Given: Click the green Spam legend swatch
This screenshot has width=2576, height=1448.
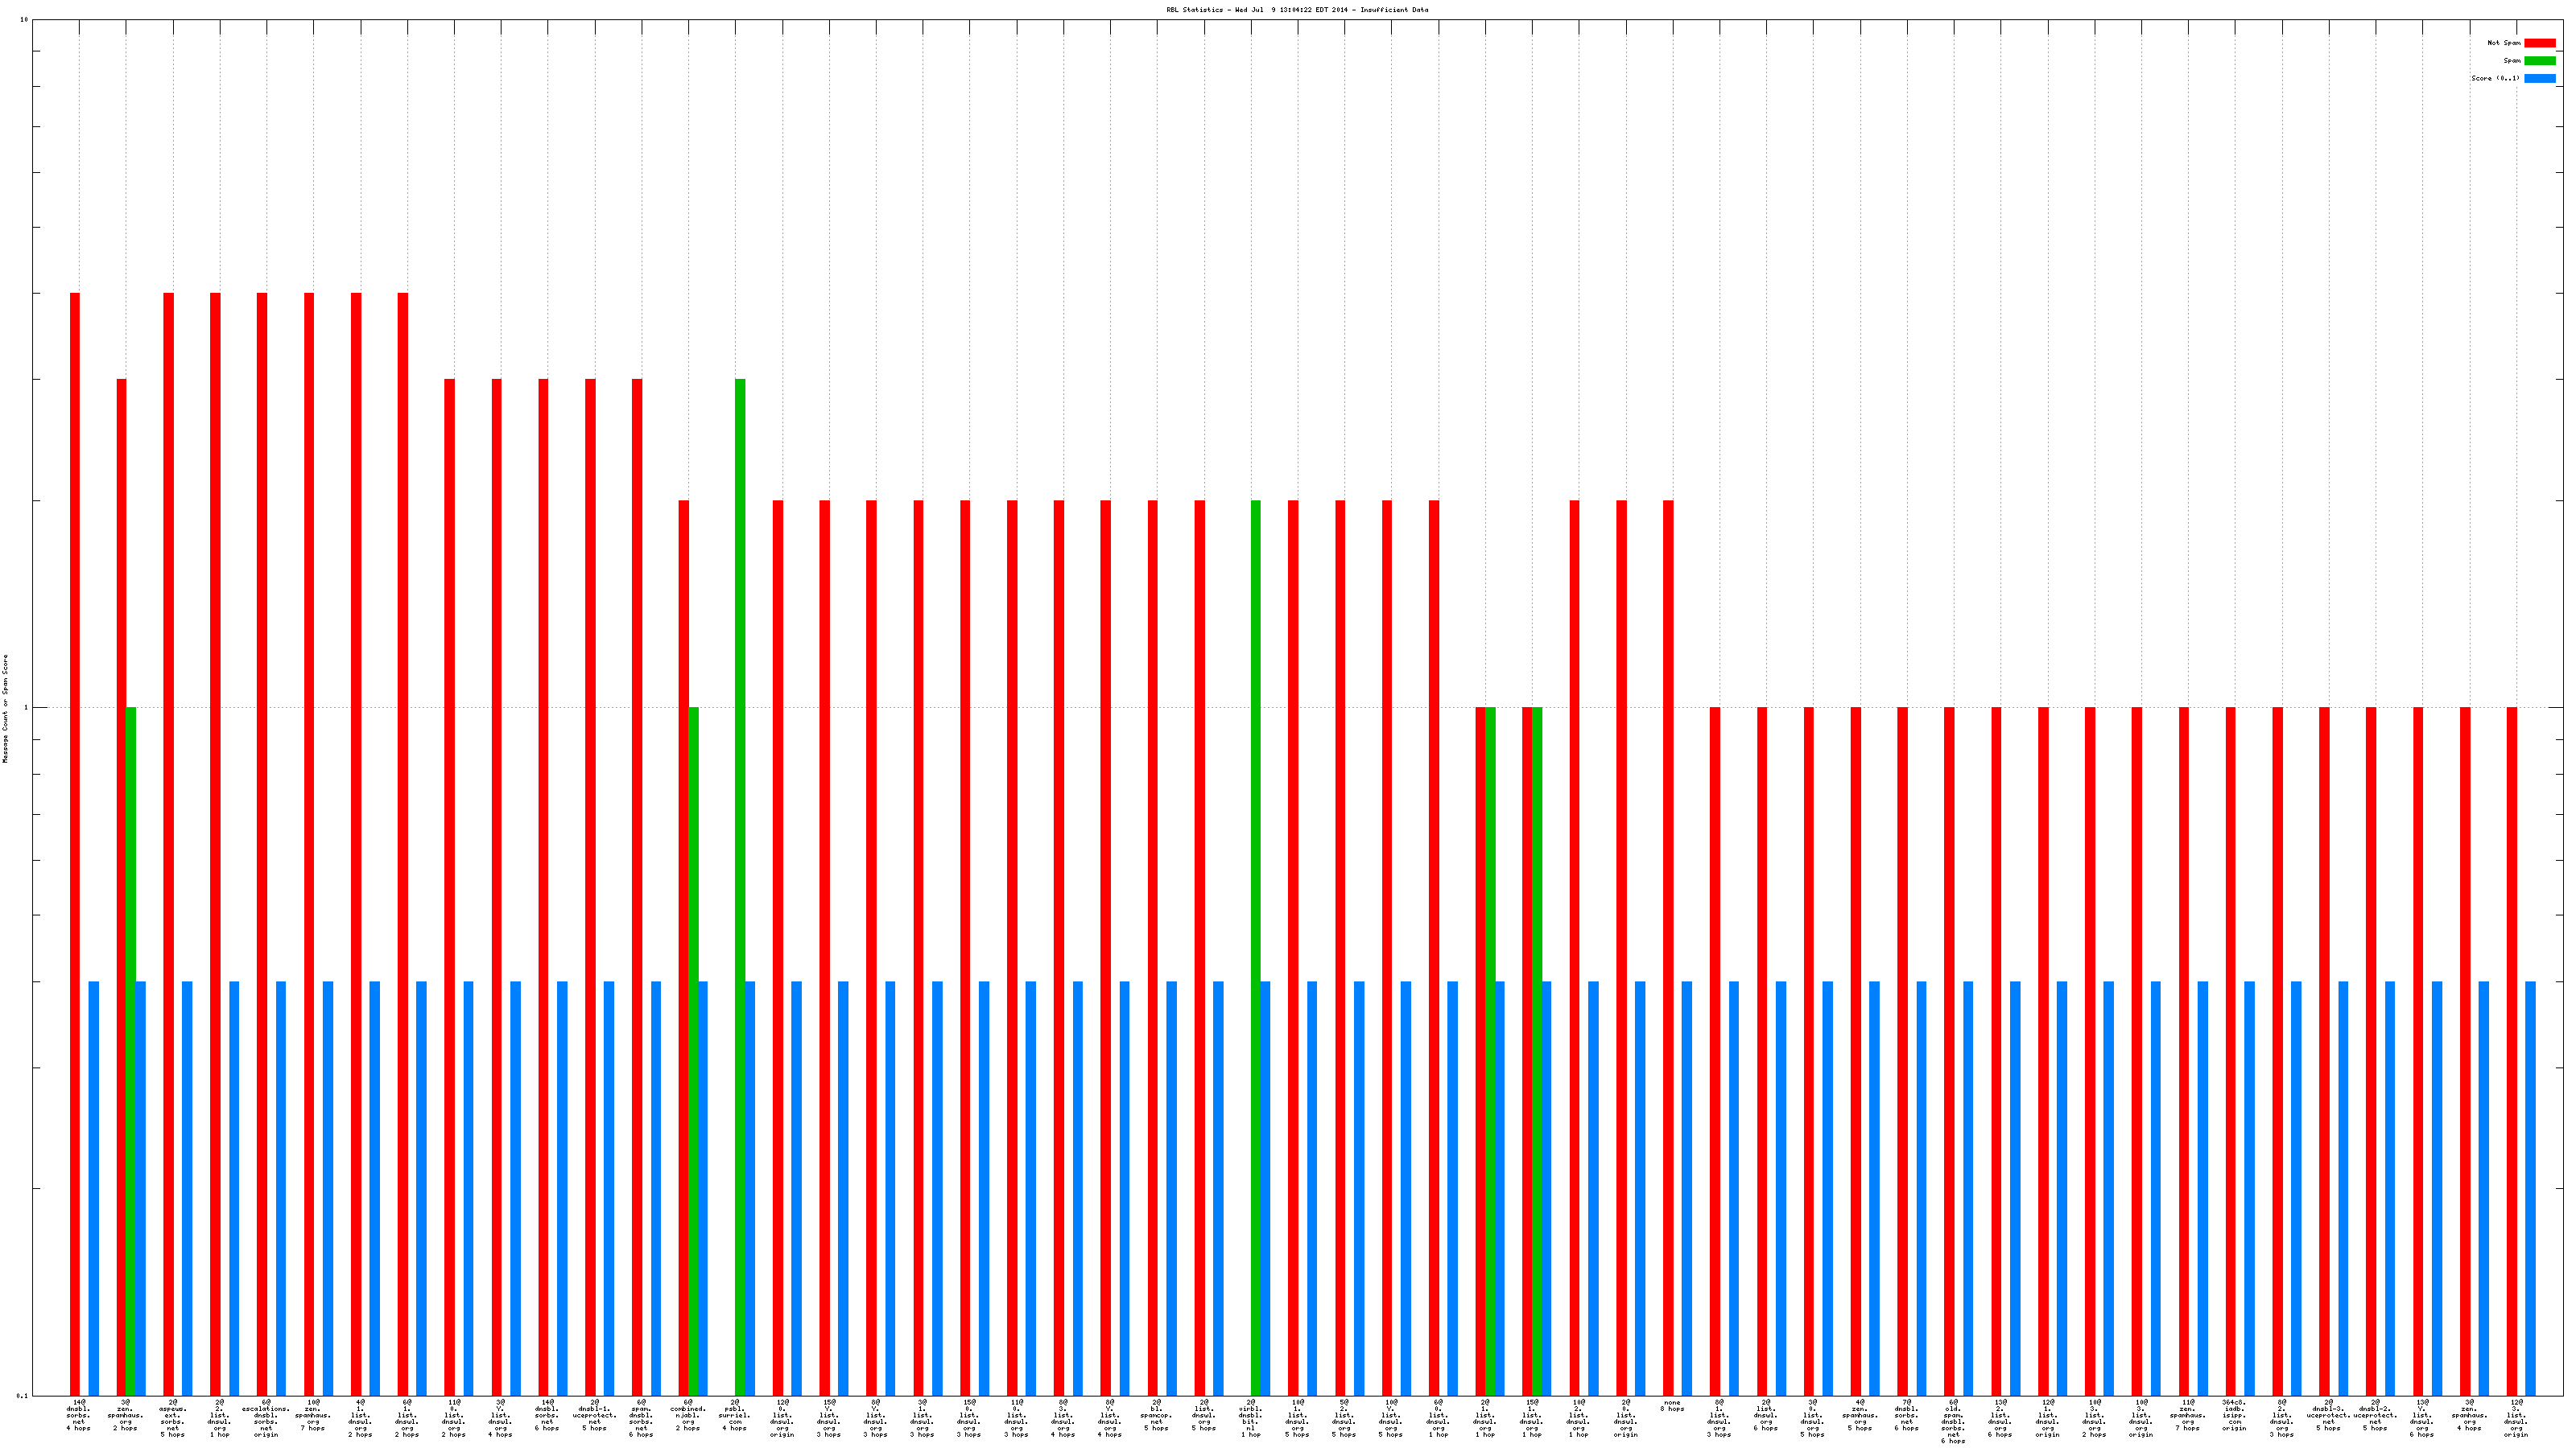Looking at the screenshot, I should (x=2539, y=61).
